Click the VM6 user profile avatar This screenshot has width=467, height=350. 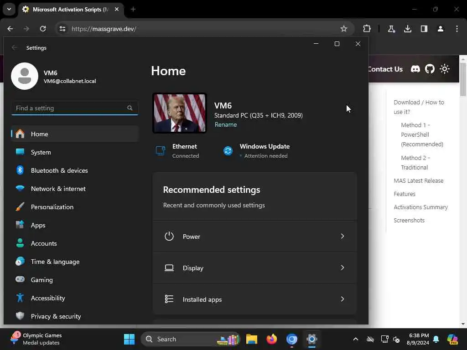pyautogui.click(x=25, y=76)
